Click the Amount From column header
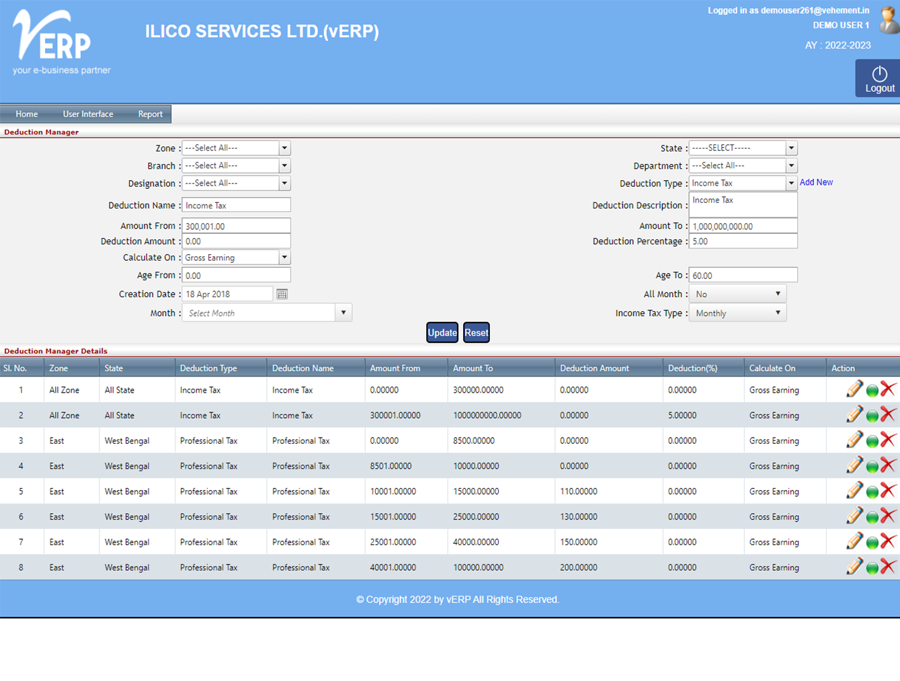This screenshot has height=681, width=900. pos(395,368)
